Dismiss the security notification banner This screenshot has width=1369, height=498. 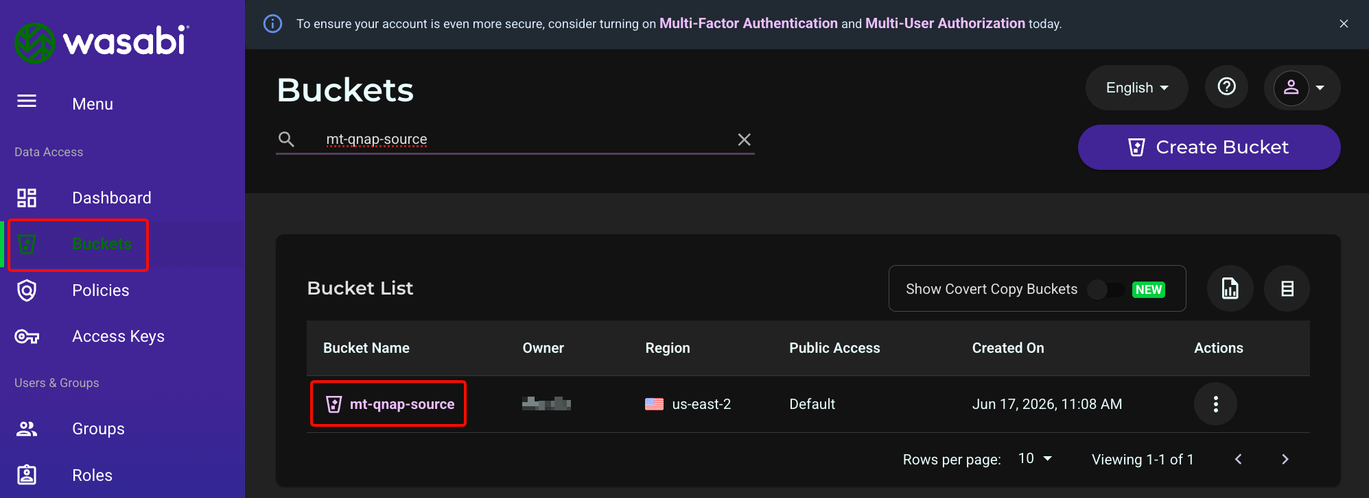point(1344,24)
